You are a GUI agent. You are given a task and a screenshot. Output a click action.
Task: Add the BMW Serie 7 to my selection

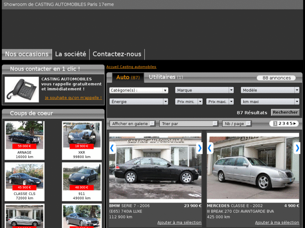point(179,223)
